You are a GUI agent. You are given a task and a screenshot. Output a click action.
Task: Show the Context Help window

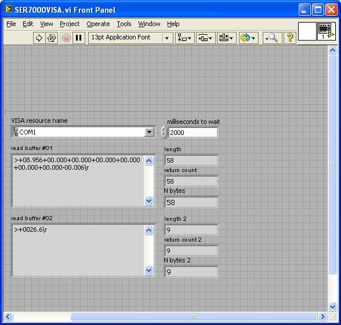(x=290, y=38)
